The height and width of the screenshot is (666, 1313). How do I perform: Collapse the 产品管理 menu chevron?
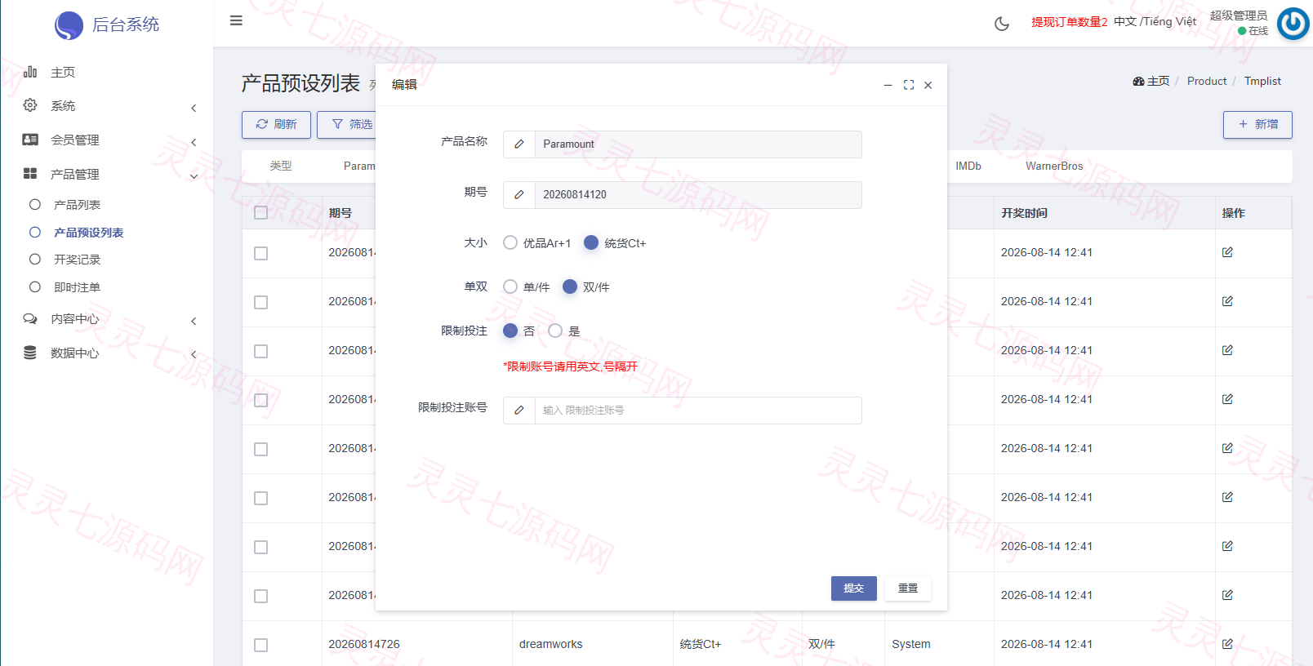pos(194,176)
